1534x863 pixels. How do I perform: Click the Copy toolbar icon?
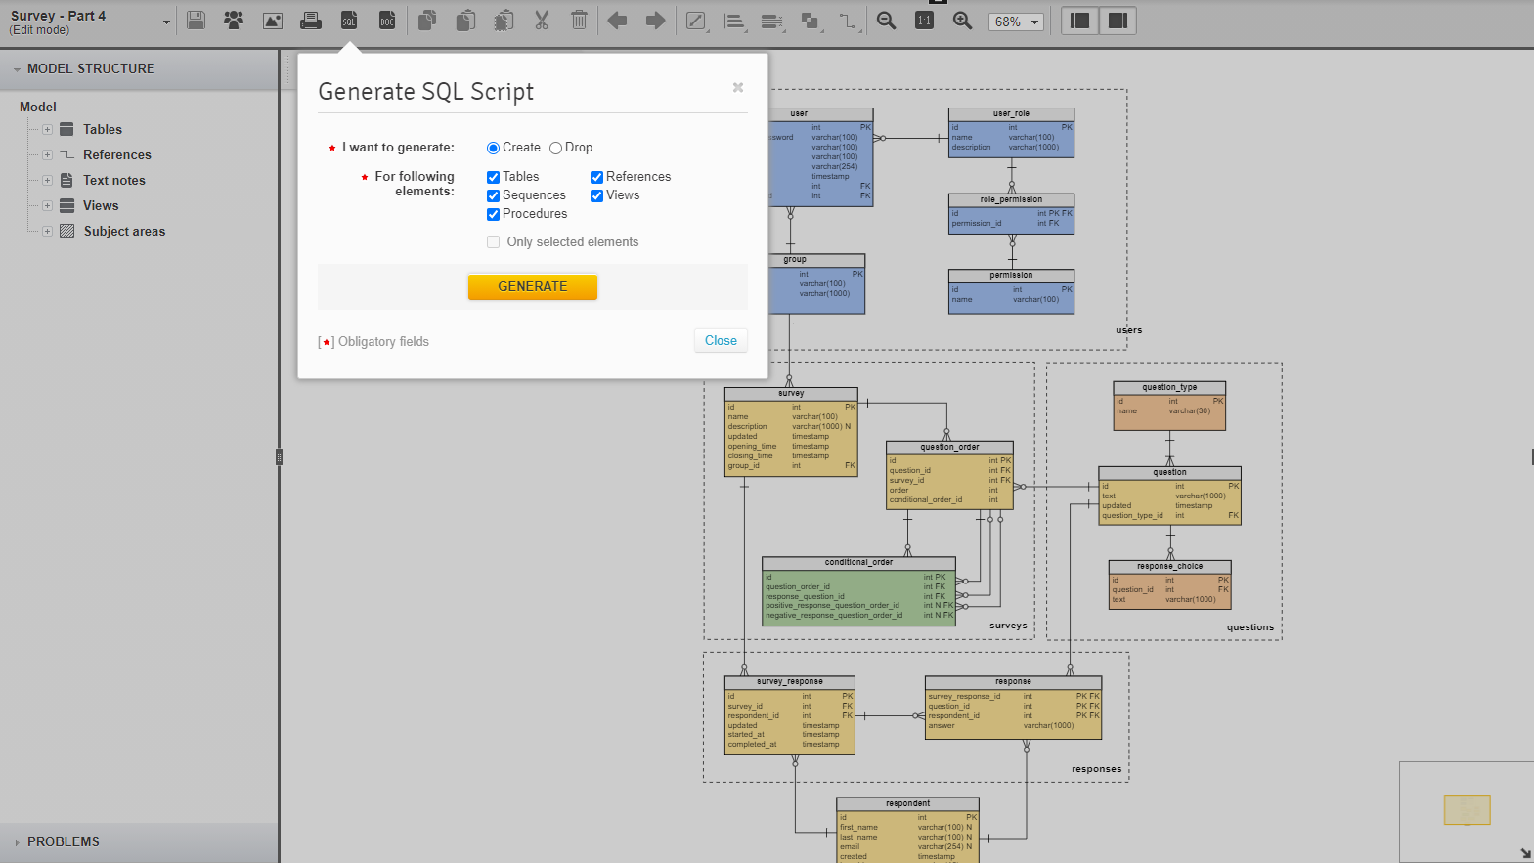pos(427,21)
